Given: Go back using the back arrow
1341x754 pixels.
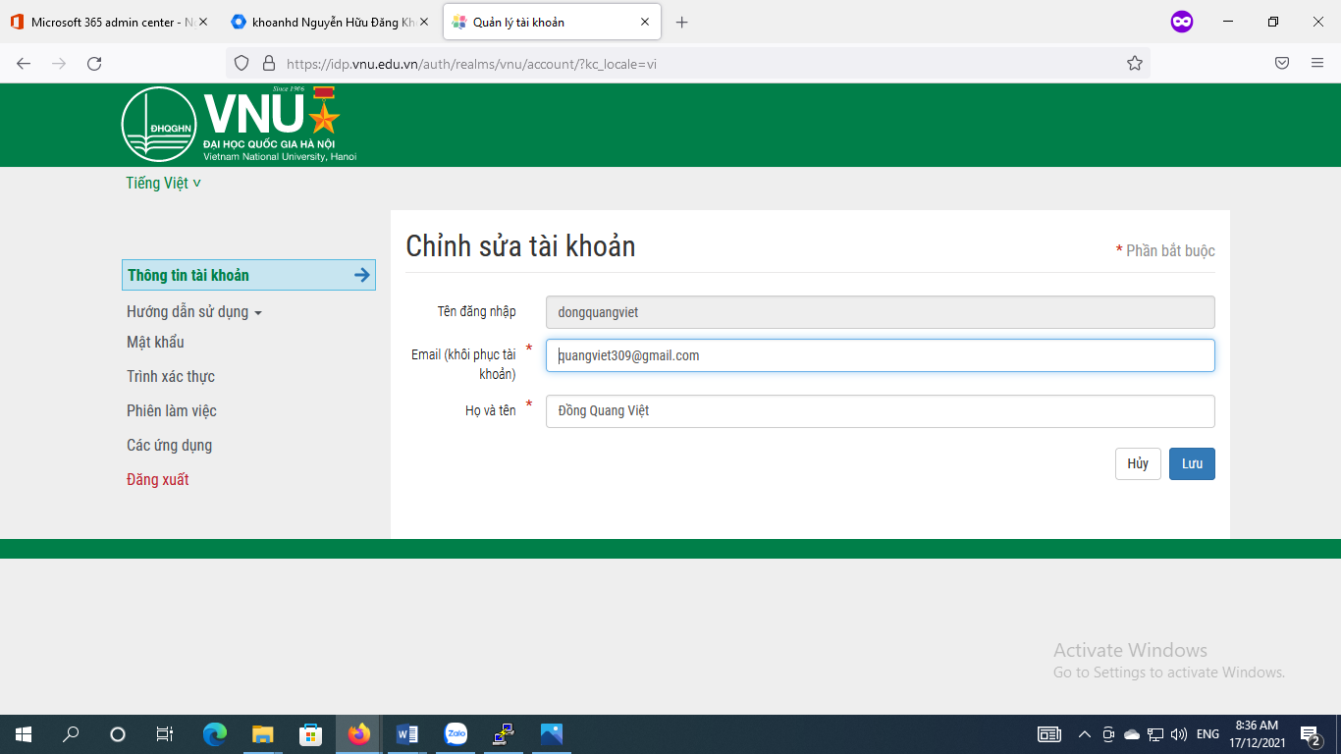Looking at the screenshot, I should pos(23,62).
